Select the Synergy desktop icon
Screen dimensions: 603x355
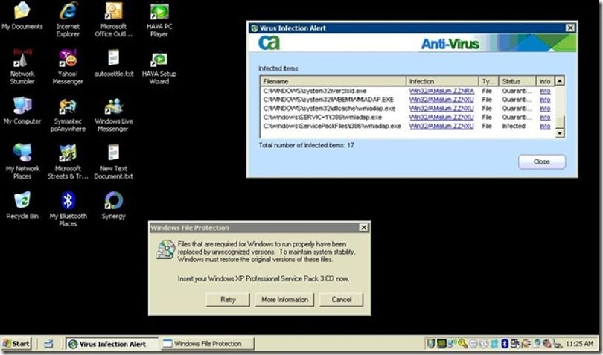pos(114,205)
